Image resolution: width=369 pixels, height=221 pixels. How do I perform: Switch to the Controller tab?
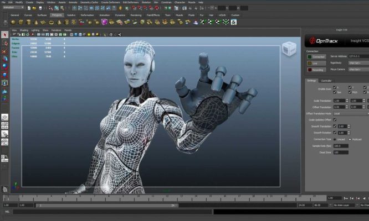(327, 81)
